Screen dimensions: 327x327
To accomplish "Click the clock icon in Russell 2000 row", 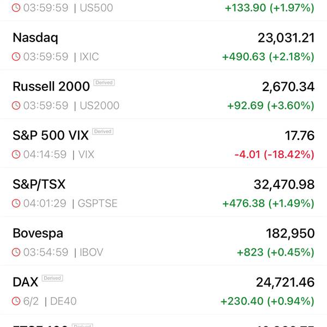I will (x=16, y=106).
